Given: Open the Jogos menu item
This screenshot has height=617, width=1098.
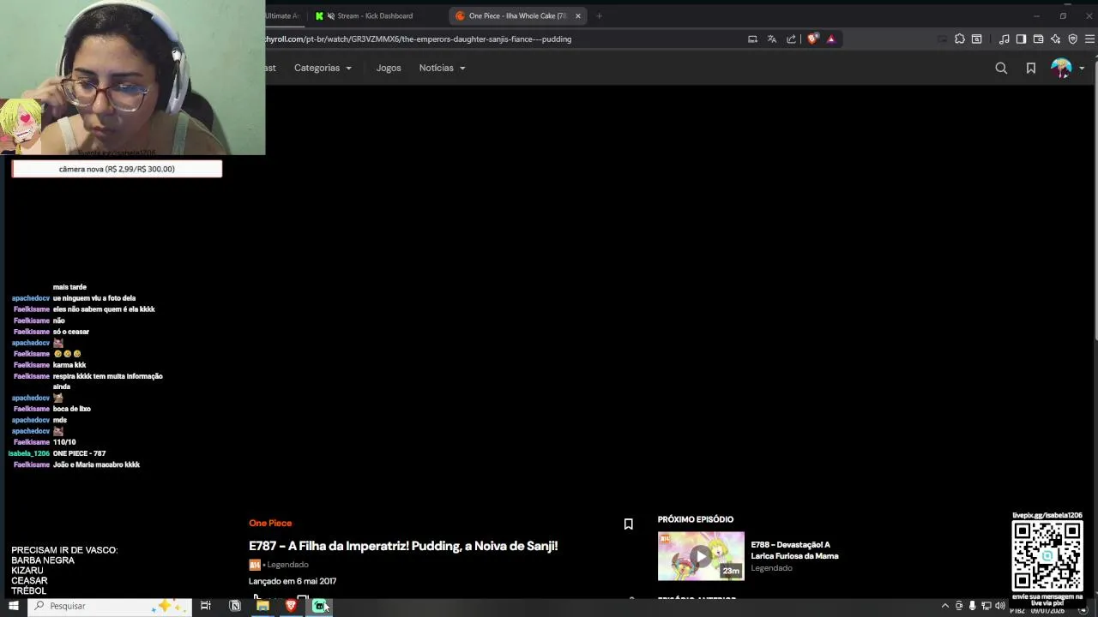Looking at the screenshot, I should click(389, 68).
